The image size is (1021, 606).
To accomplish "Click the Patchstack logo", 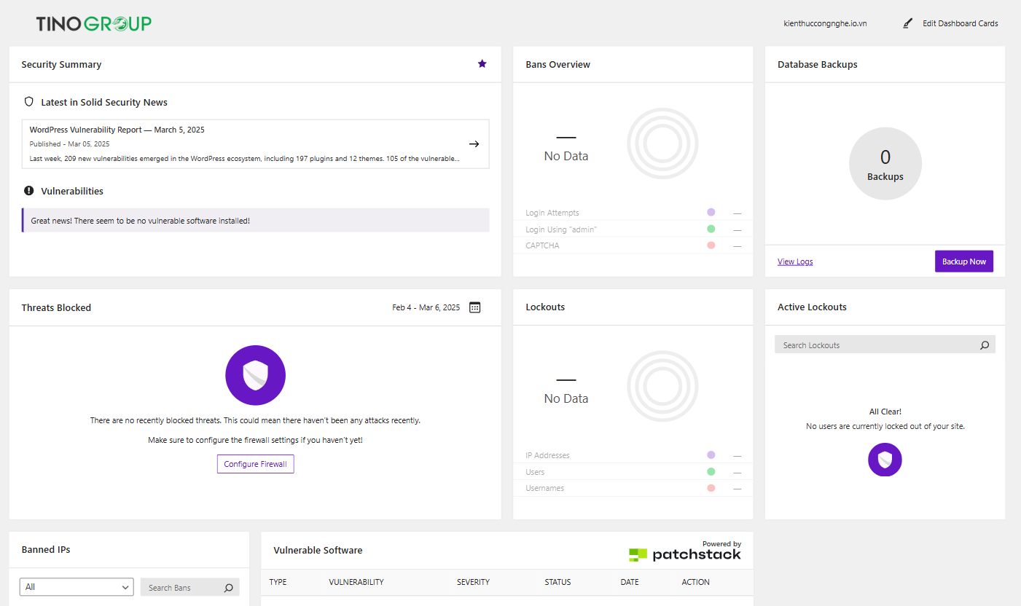I will [x=685, y=554].
